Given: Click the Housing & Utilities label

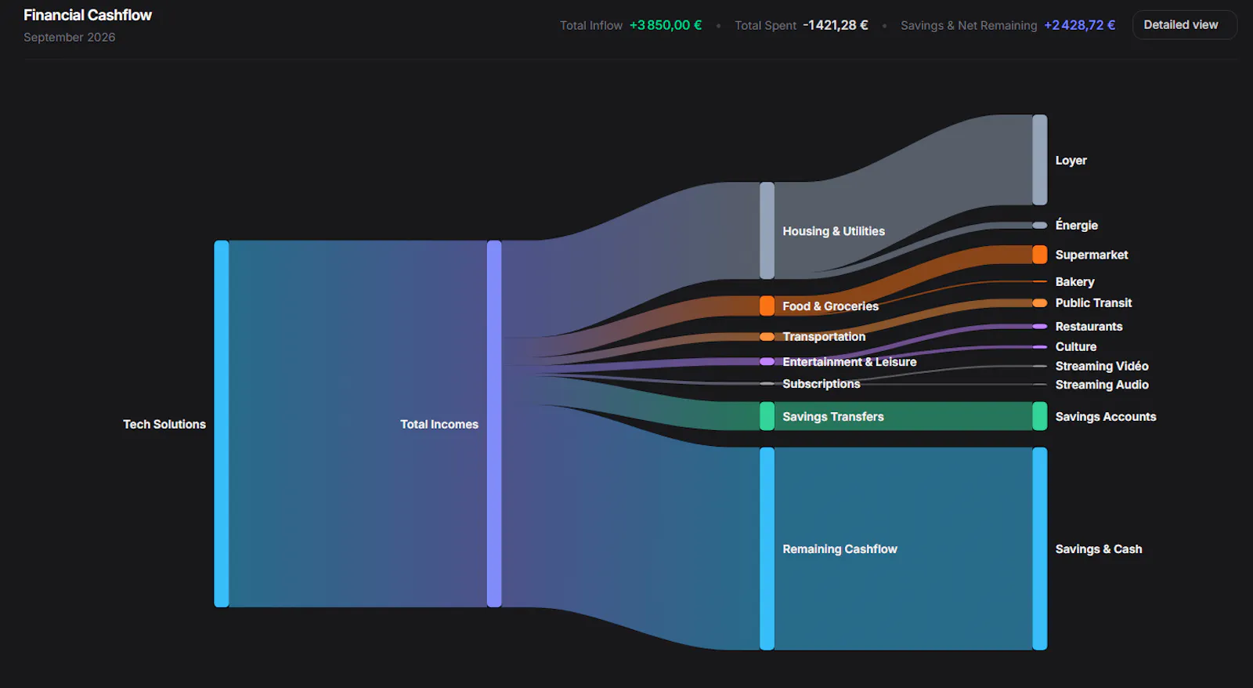Looking at the screenshot, I should (833, 231).
